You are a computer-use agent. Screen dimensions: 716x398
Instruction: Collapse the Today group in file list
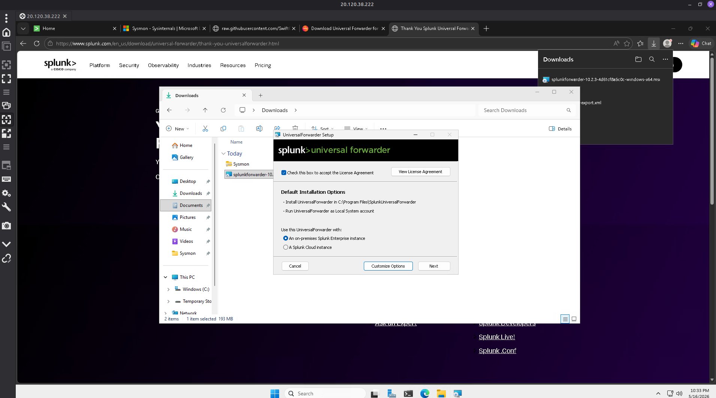point(224,154)
